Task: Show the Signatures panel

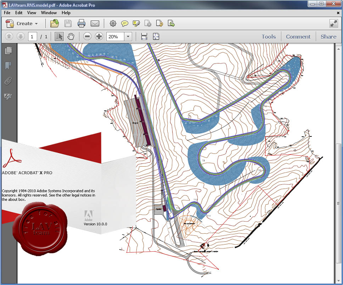Action: (x=8, y=96)
